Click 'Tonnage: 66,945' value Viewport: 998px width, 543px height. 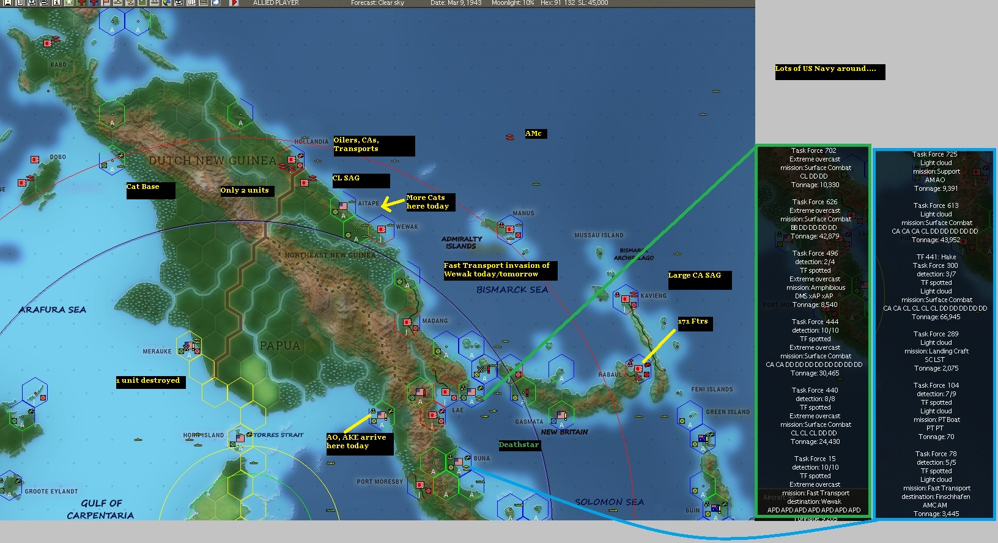(936, 317)
